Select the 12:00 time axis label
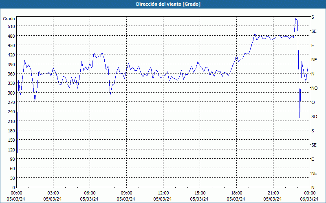This screenshot has width=326, height=203. click(163, 193)
